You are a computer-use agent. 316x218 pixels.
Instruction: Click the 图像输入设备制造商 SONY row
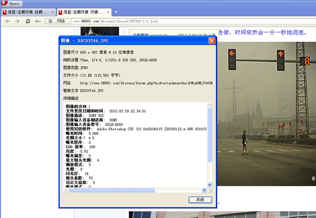92,120
